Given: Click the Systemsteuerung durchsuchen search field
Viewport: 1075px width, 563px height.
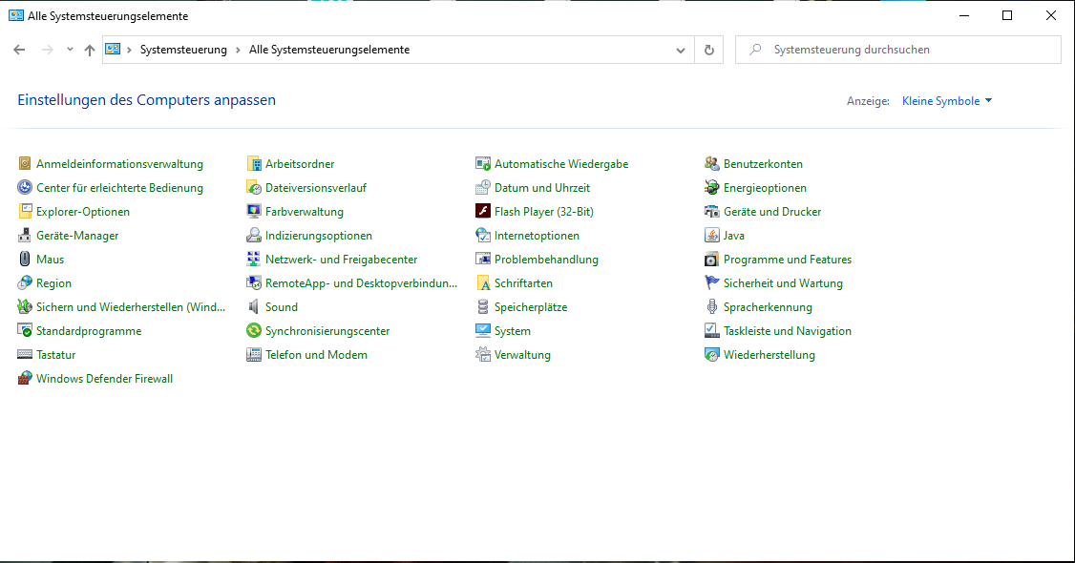Looking at the screenshot, I should [x=897, y=50].
